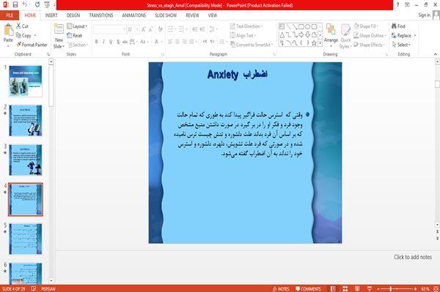Decrease font size with the smaller A icon
Viewport: 440px width, 292px height.
[x=151, y=29]
